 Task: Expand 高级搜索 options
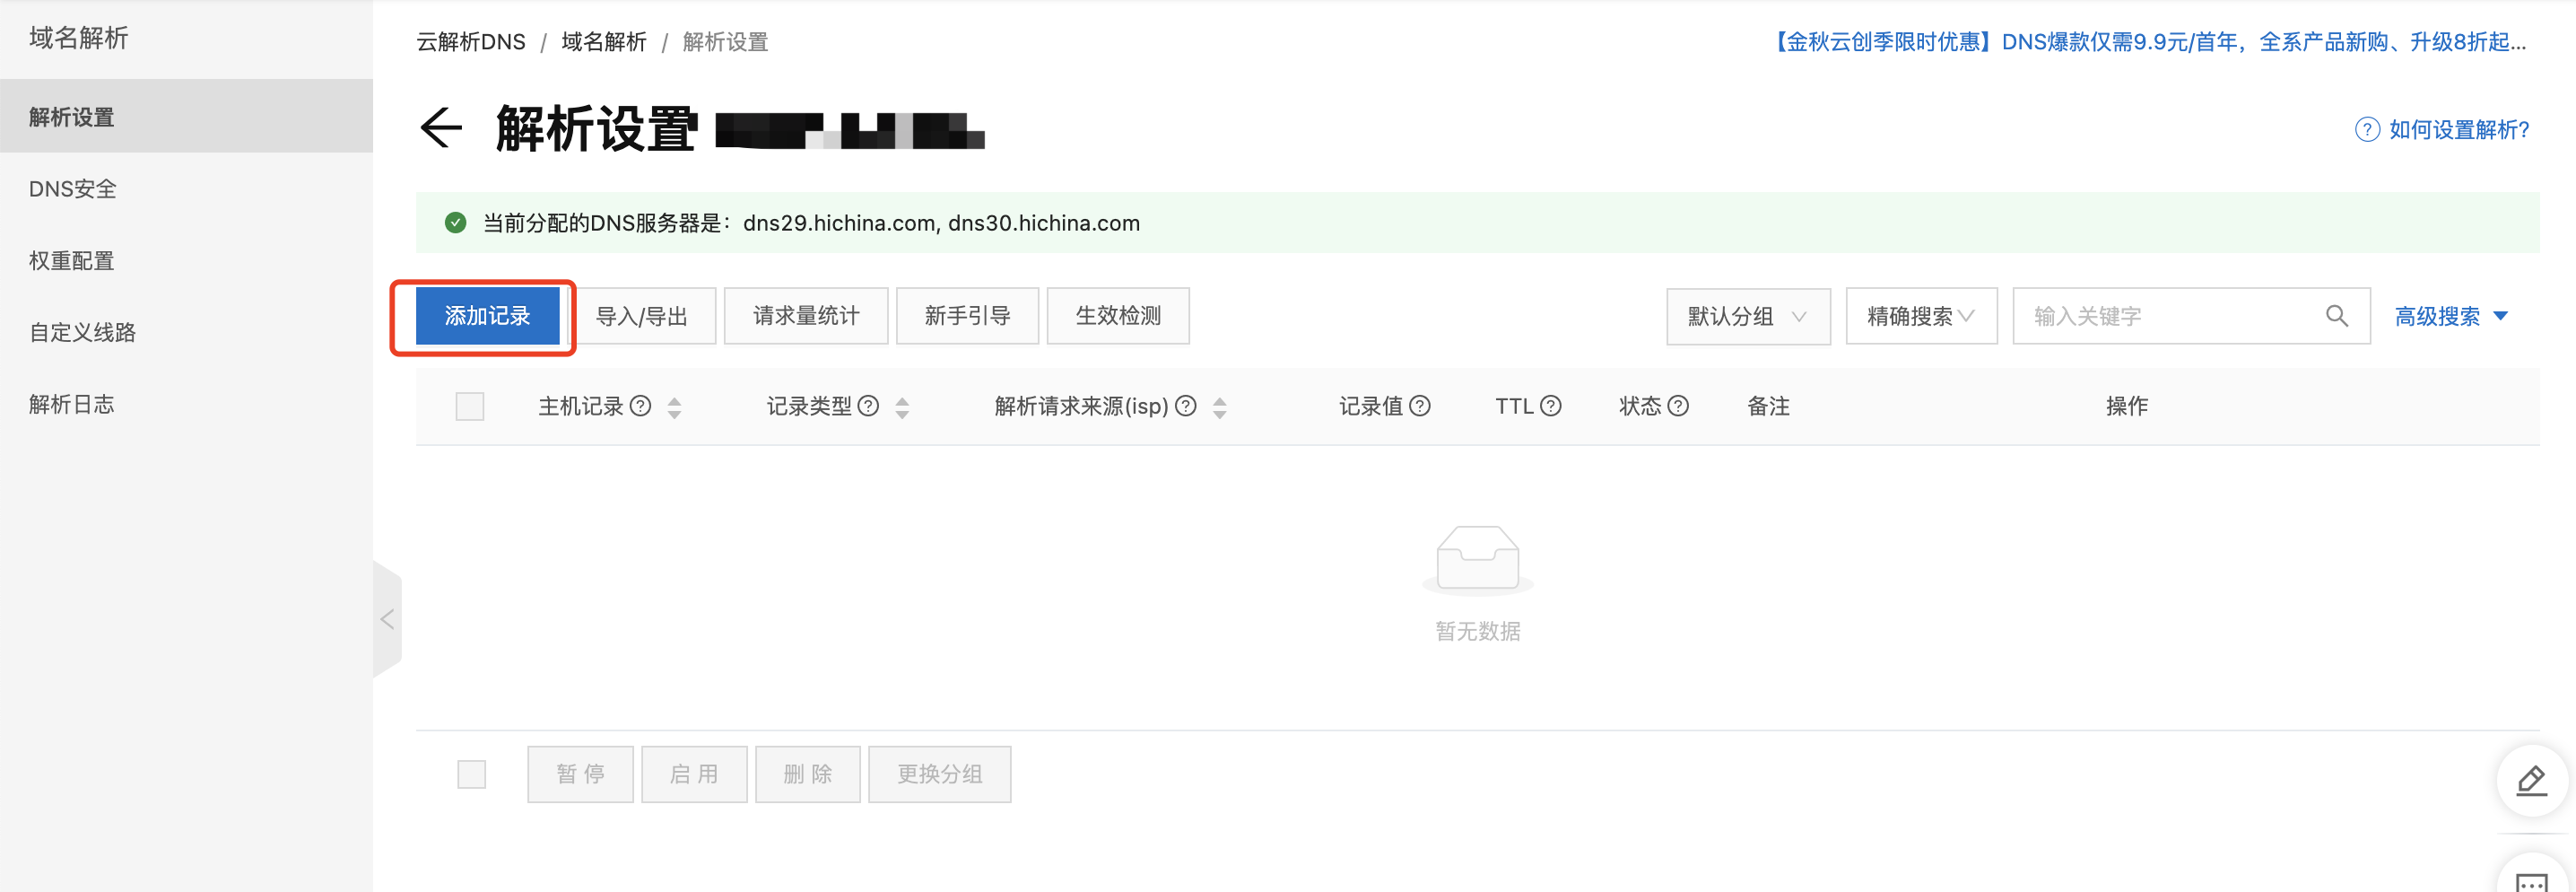point(2450,316)
